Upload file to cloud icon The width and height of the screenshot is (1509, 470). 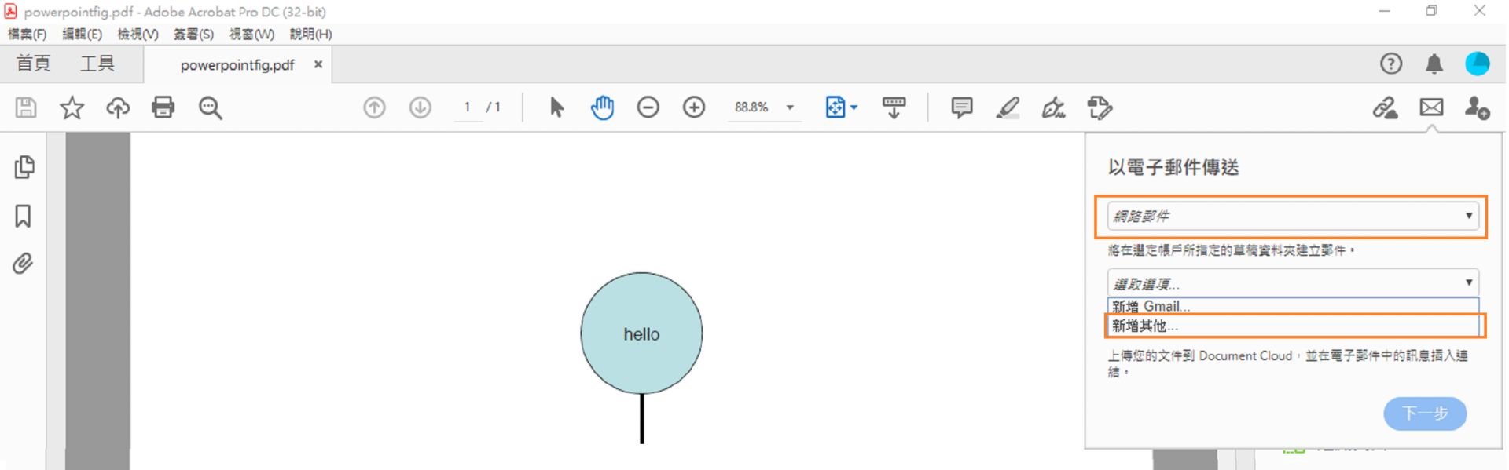click(x=118, y=107)
